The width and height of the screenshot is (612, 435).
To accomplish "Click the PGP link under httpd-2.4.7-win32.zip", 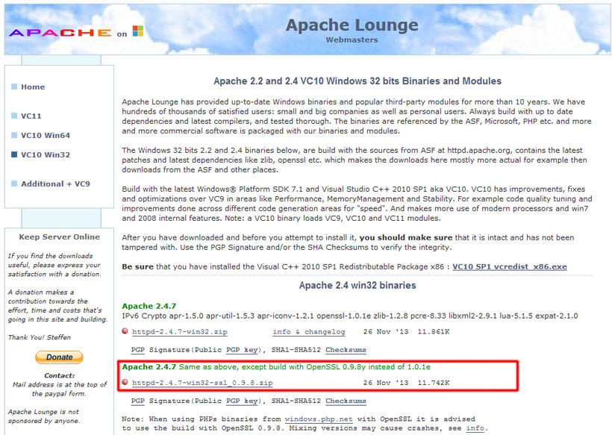I will [138, 350].
